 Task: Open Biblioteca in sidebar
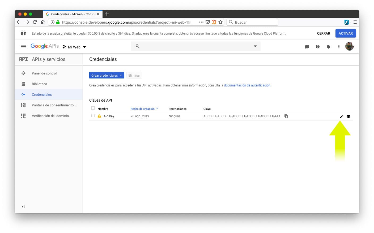pos(49,84)
